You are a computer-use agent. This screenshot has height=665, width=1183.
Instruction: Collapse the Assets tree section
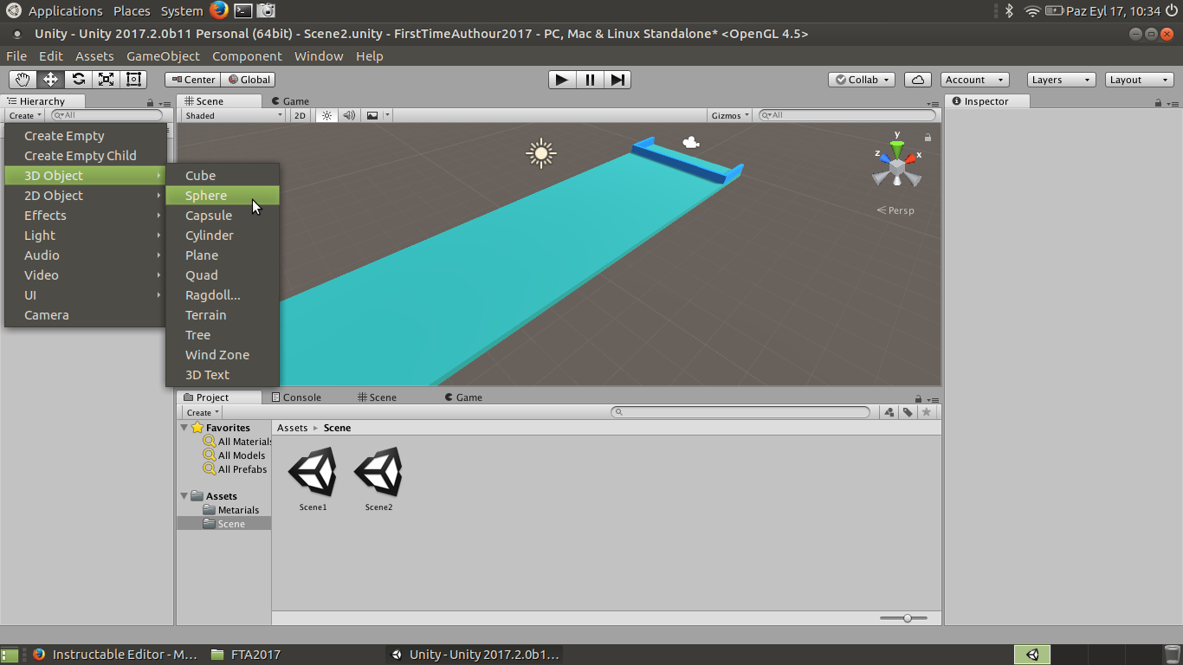pyautogui.click(x=184, y=496)
